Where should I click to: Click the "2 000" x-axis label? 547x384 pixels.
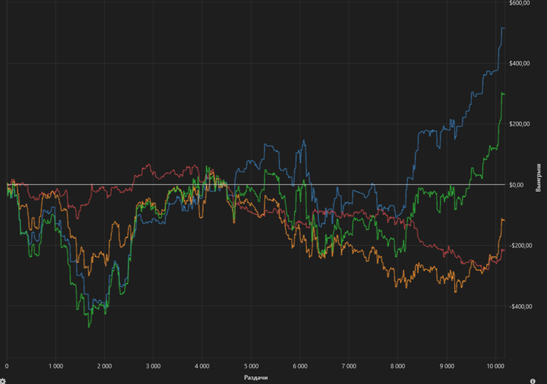pyautogui.click(x=104, y=366)
